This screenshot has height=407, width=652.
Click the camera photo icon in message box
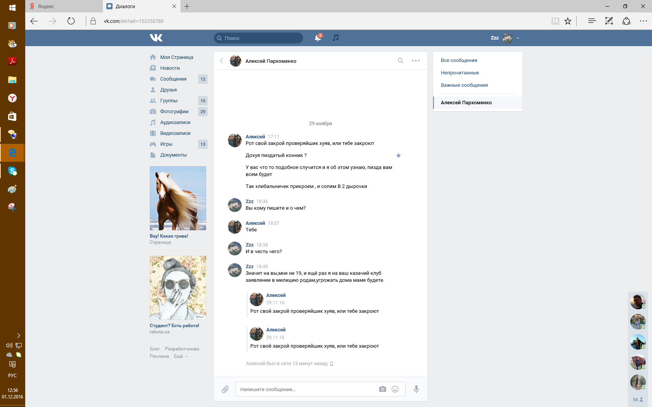[x=383, y=389]
